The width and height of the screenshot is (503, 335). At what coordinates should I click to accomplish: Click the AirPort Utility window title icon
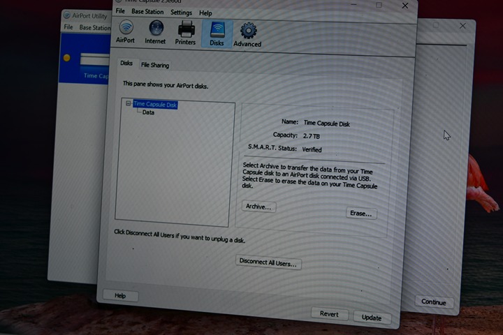67,15
